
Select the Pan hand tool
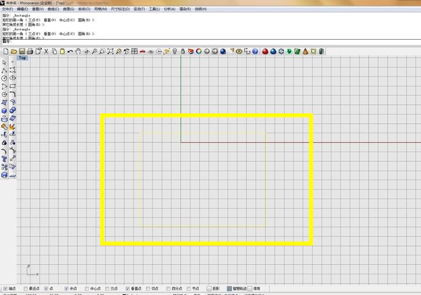tap(78, 51)
